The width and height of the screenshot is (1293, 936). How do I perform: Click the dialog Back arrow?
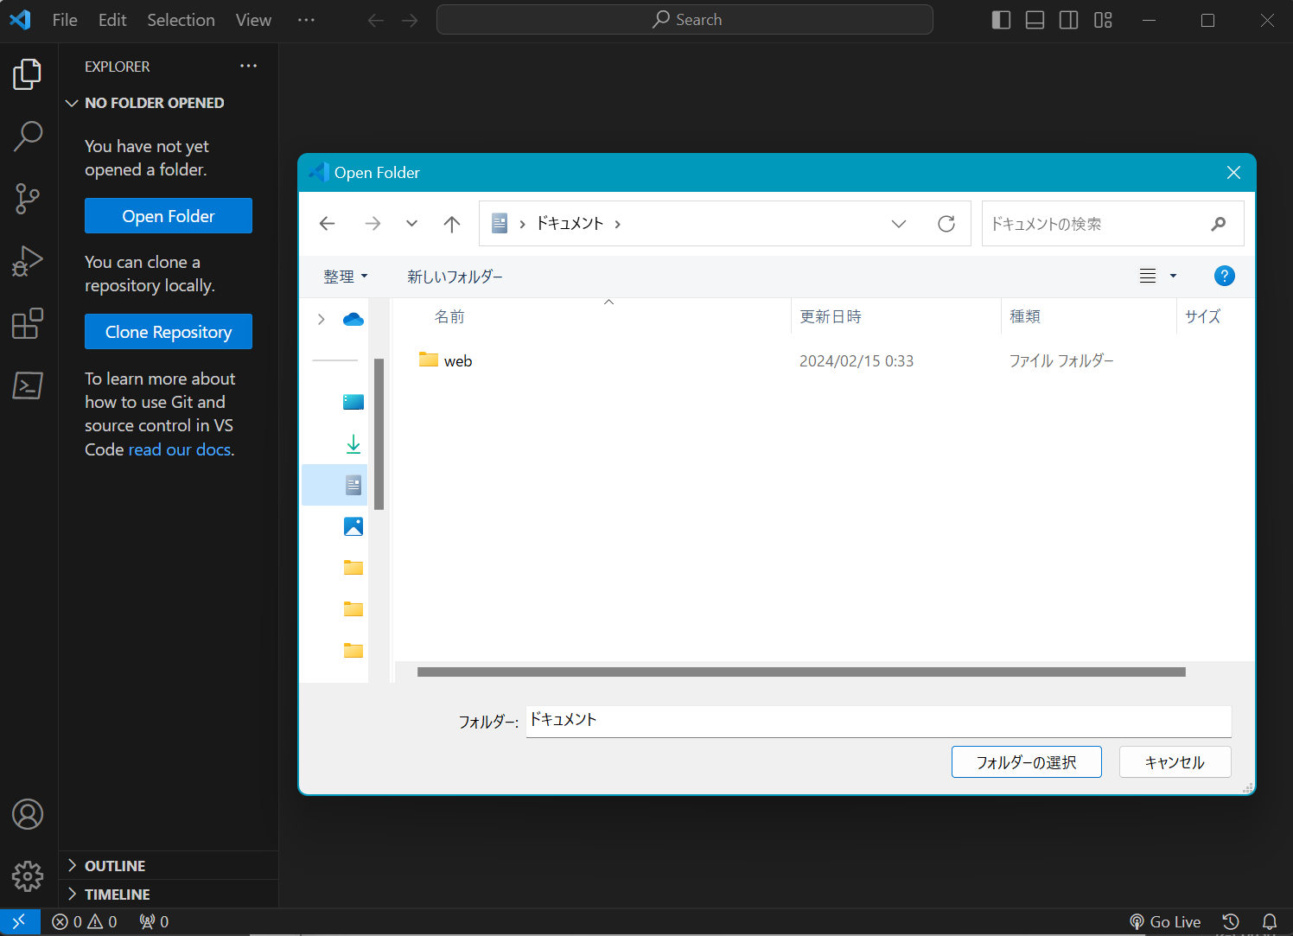click(x=327, y=224)
